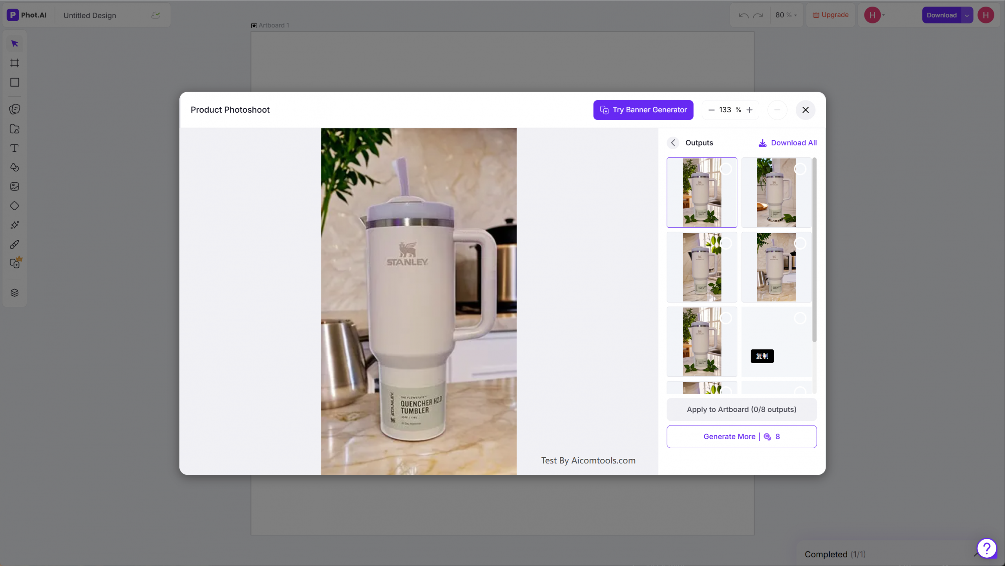Open the second output thumbnail
1005x566 pixels.
pos(776,193)
